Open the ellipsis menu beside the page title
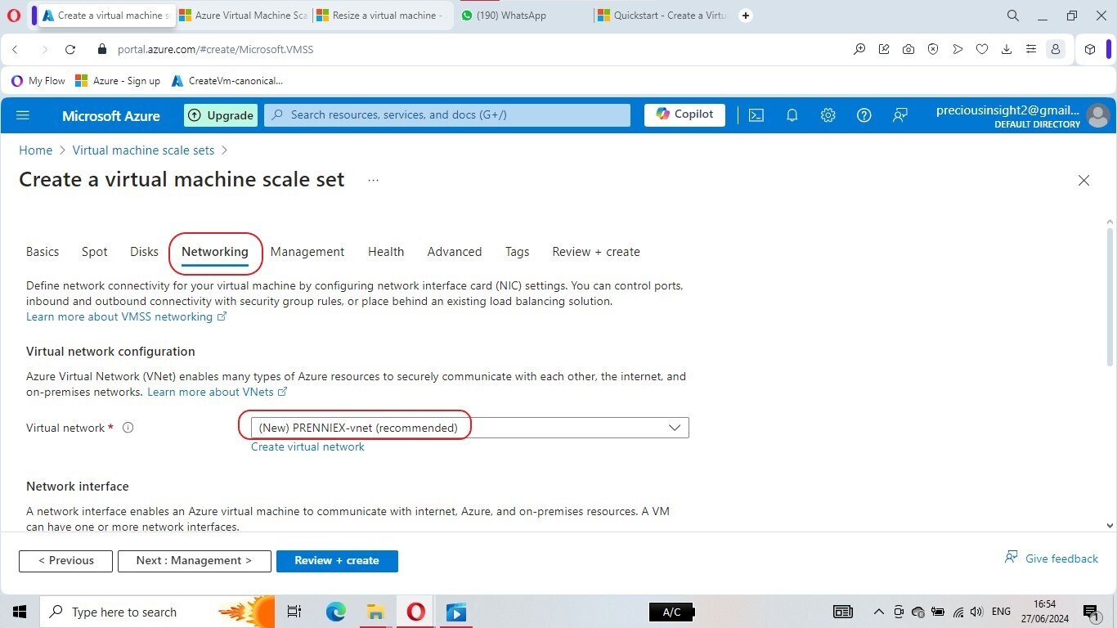This screenshot has height=628, width=1117. [373, 180]
